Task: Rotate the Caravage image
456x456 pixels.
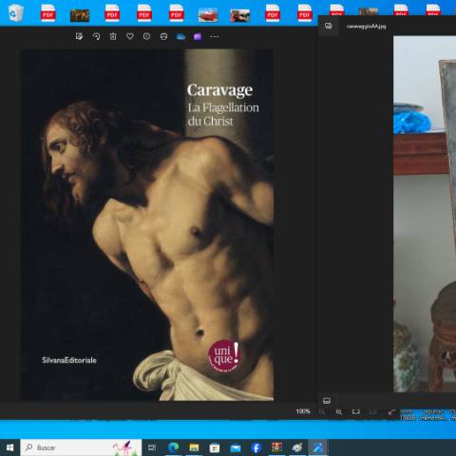Action: (96, 36)
